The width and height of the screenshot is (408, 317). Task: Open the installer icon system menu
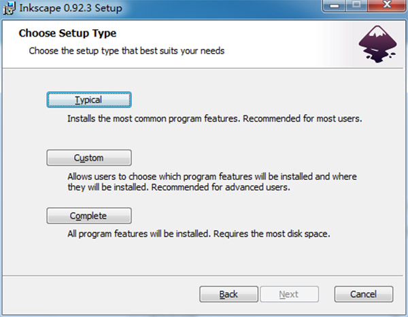[x=9, y=8]
